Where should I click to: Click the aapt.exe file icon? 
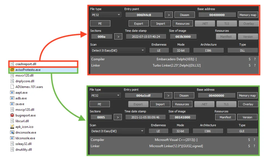[12, 93]
